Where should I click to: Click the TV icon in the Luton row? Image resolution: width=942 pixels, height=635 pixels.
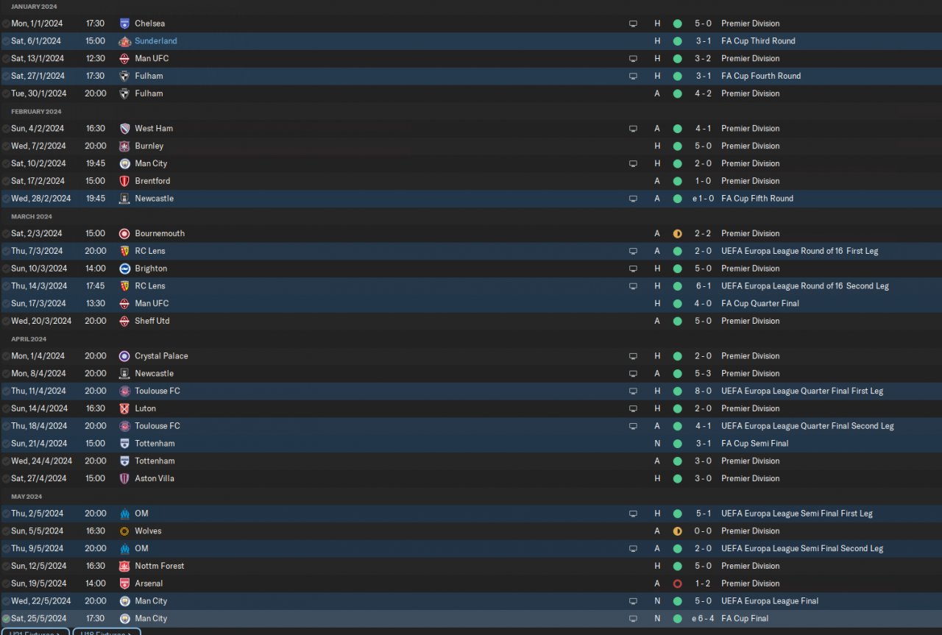(633, 409)
